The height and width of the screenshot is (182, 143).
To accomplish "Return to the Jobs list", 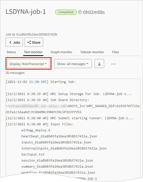I will [14, 42].
